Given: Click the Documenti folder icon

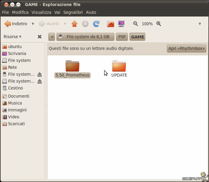Looking at the screenshot, I should (5, 96).
